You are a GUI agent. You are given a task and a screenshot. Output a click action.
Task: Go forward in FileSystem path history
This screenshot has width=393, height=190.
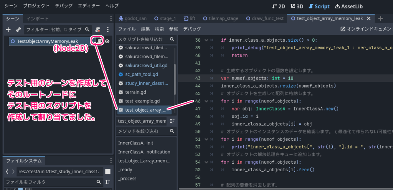tap(13, 172)
